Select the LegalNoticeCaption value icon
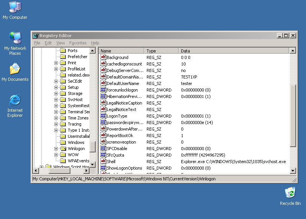Image resolution: width=306 pixels, height=219 pixels. pos(103,103)
